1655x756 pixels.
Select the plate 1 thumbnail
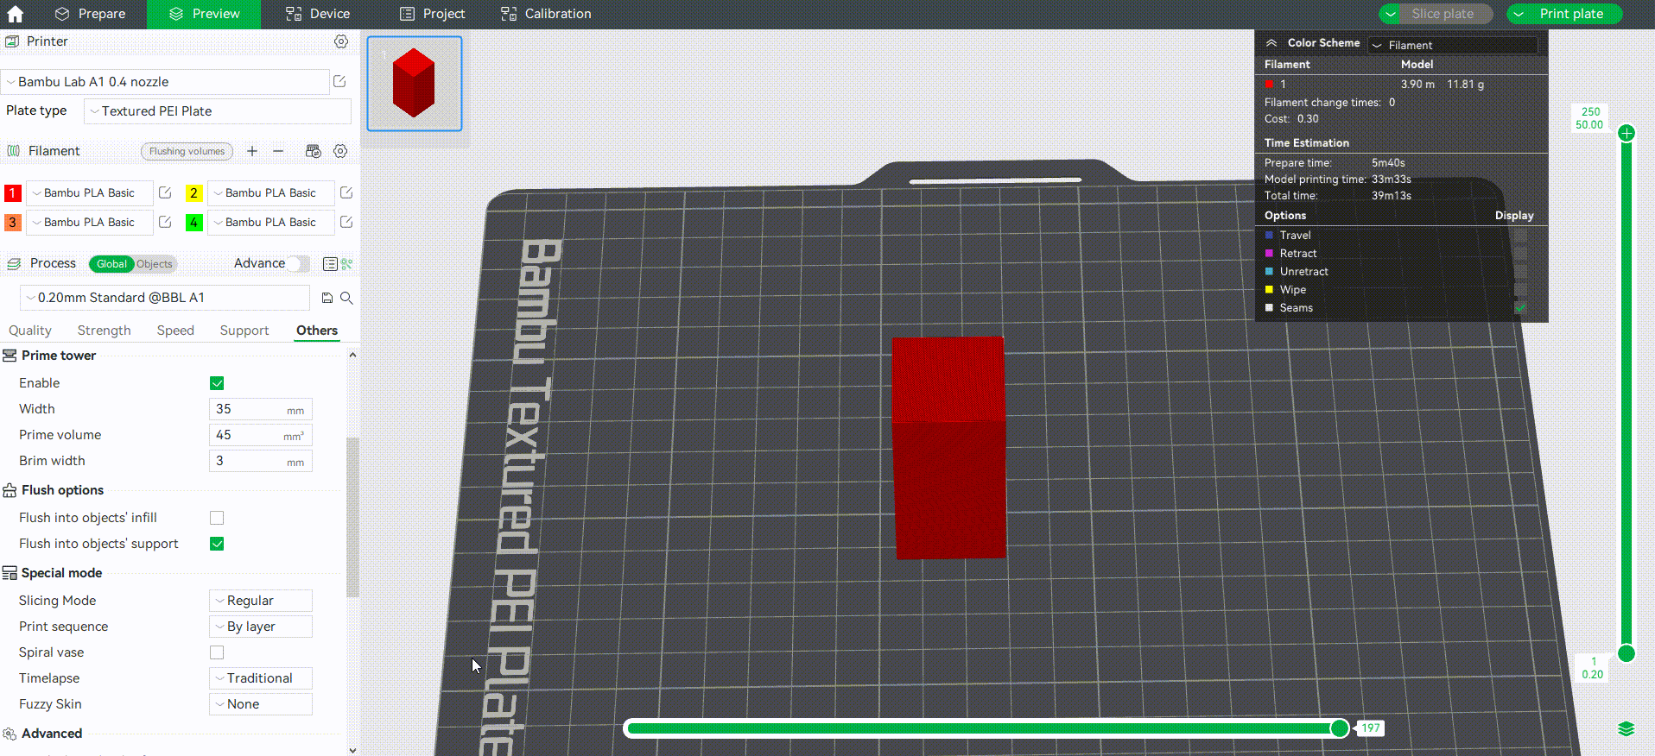pos(415,84)
